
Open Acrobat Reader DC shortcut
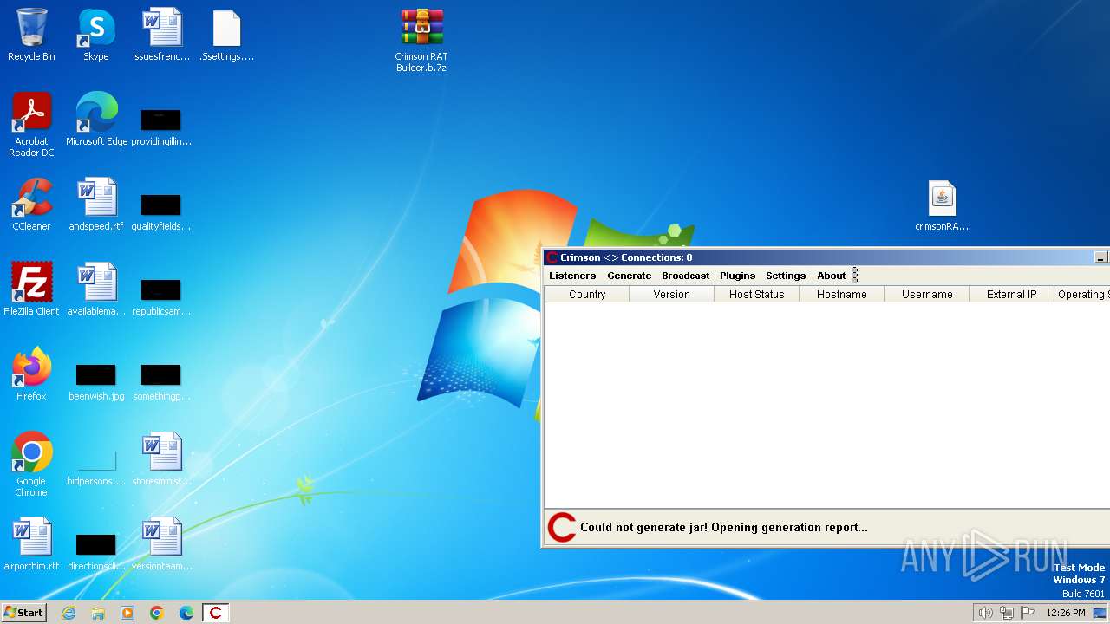[31, 125]
